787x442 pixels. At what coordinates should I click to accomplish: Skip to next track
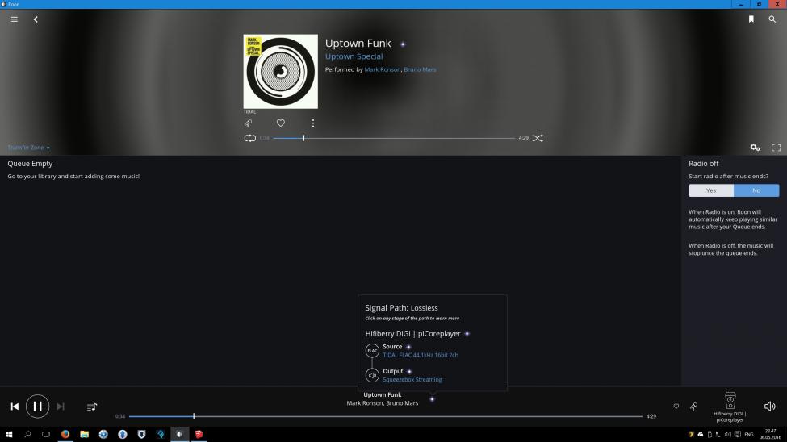(x=61, y=407)
